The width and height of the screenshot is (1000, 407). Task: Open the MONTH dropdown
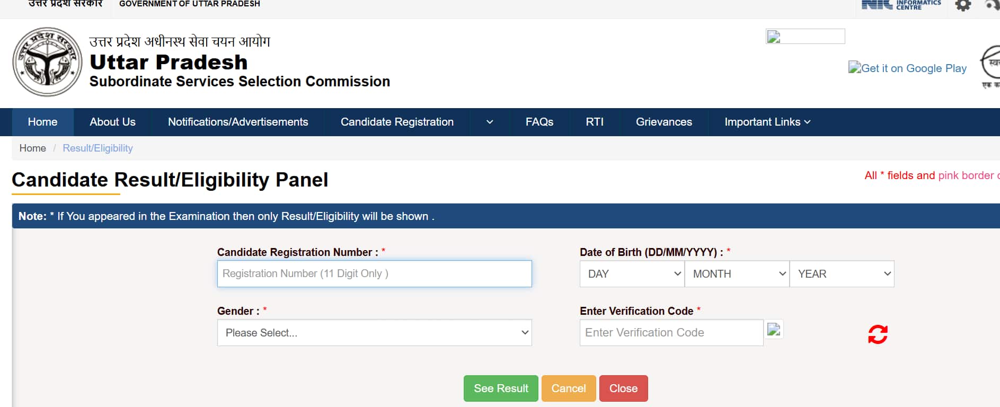pos(737,274)
